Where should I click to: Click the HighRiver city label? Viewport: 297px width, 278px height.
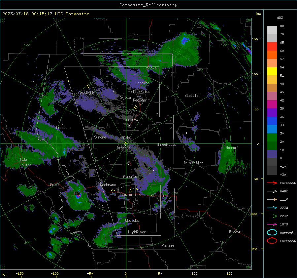[137, 232]
